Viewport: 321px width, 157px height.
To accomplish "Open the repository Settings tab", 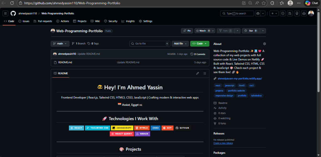I will [145, 21].
